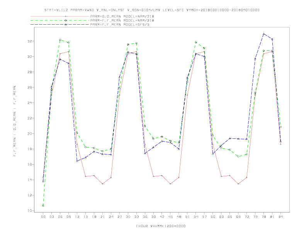Click x-axis tick label 39
The image size is (306, 236).
coord(153,217)
